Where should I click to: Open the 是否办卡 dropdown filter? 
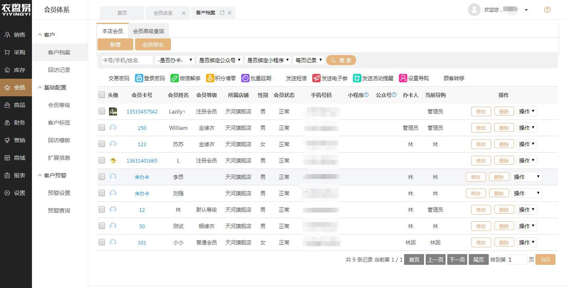click(175, 60)
